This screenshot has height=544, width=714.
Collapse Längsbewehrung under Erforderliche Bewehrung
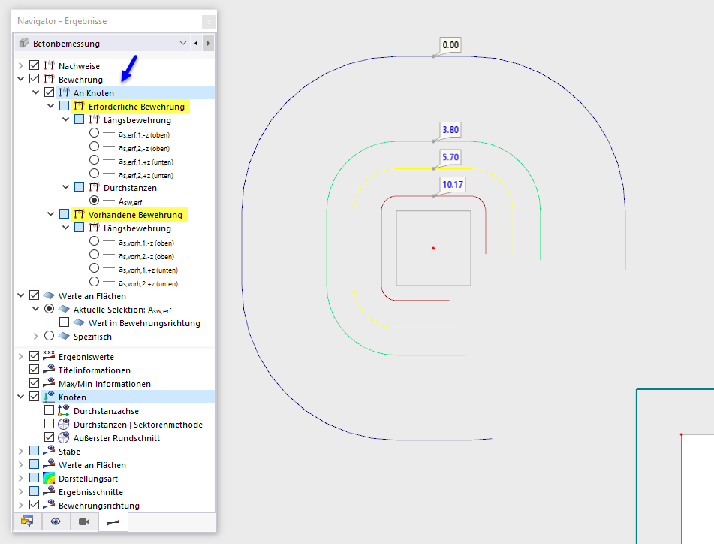point(66,119)
